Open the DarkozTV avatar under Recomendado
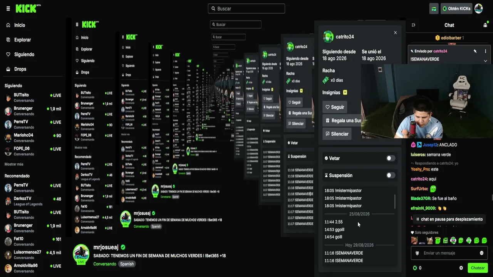493x277 pixels. (x=8, y=201)
